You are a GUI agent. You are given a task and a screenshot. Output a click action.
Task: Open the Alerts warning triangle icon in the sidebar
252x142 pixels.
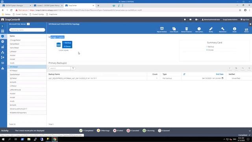coord(3,68)
